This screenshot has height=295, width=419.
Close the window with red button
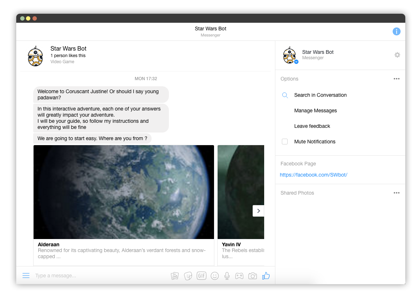(35, 18)
